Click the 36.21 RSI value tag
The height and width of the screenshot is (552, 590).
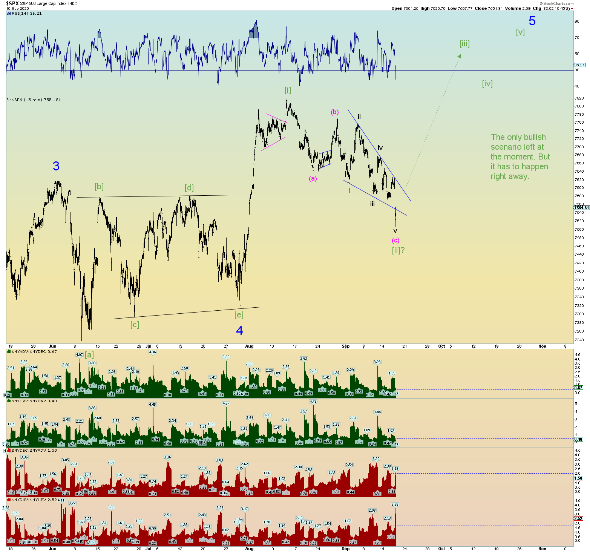[579, 65]
